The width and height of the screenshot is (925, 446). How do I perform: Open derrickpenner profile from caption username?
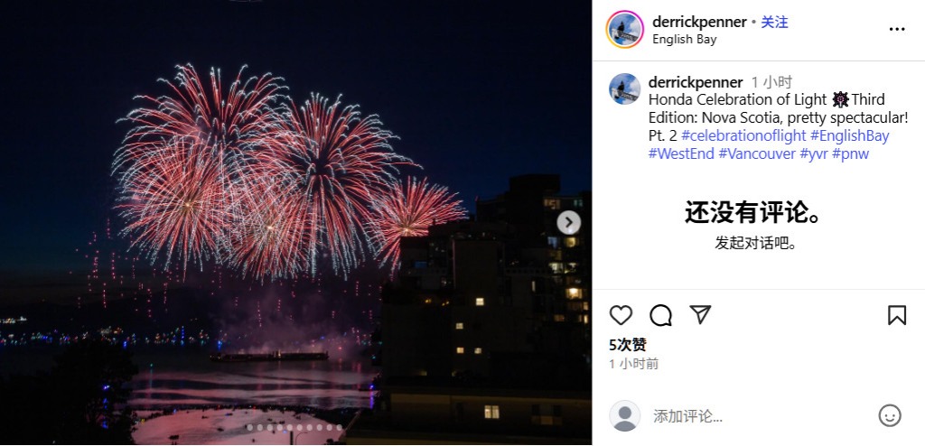point(696,82)
